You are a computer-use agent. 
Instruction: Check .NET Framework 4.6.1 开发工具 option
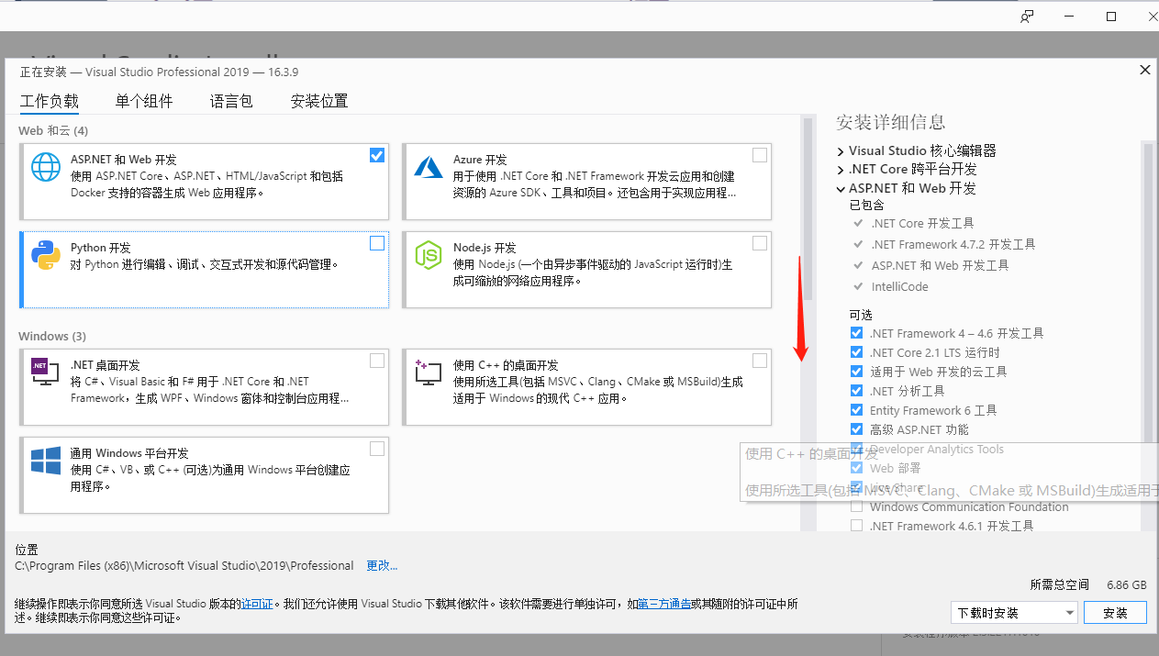(x=856, y=526)
